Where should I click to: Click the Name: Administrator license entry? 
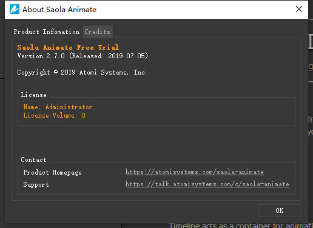(x=58, y=107)
